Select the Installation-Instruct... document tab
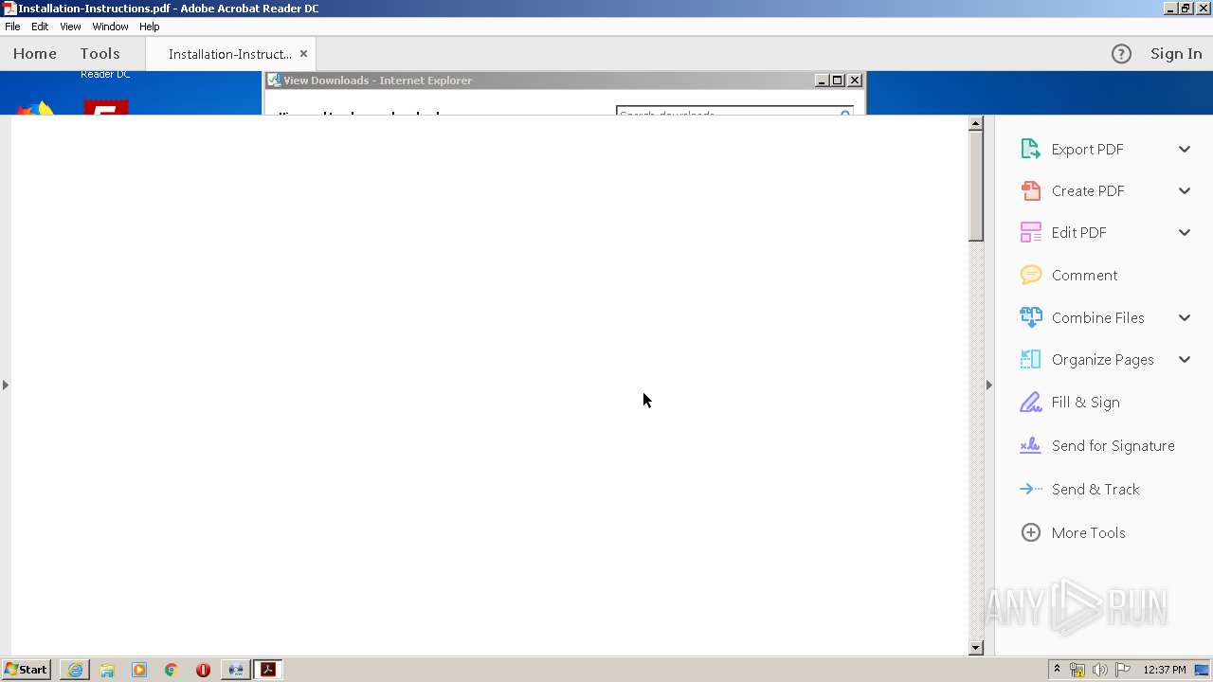 click(x=230, y=54)
